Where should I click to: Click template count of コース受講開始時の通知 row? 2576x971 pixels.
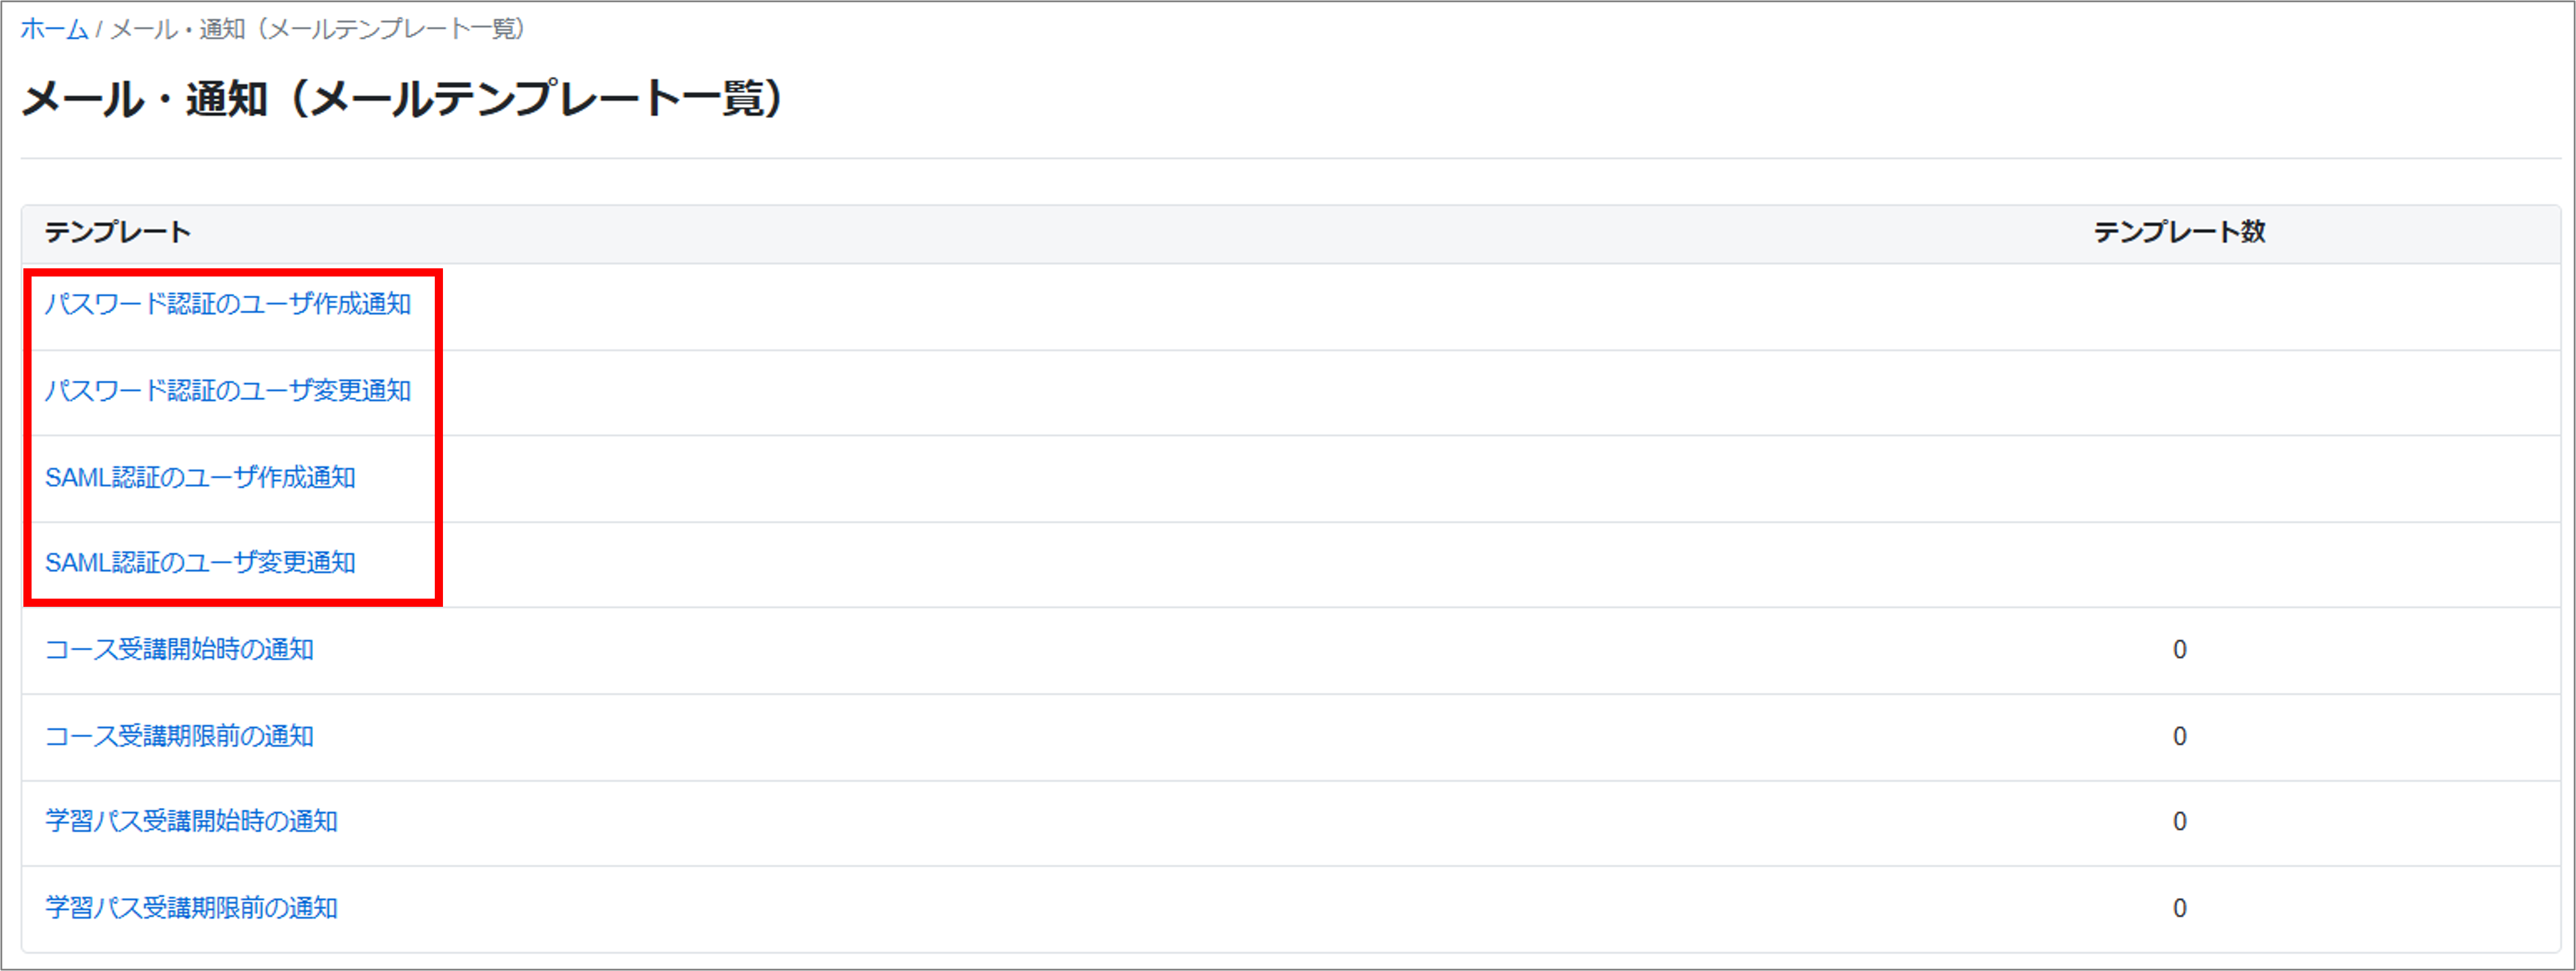point(2179,650)
